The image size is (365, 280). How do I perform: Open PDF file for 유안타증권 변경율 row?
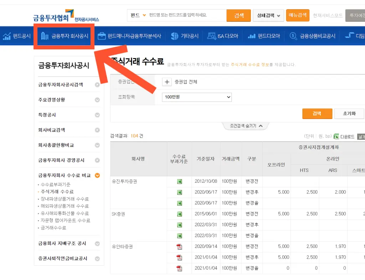pyautogui.click(x=179, y=268)
